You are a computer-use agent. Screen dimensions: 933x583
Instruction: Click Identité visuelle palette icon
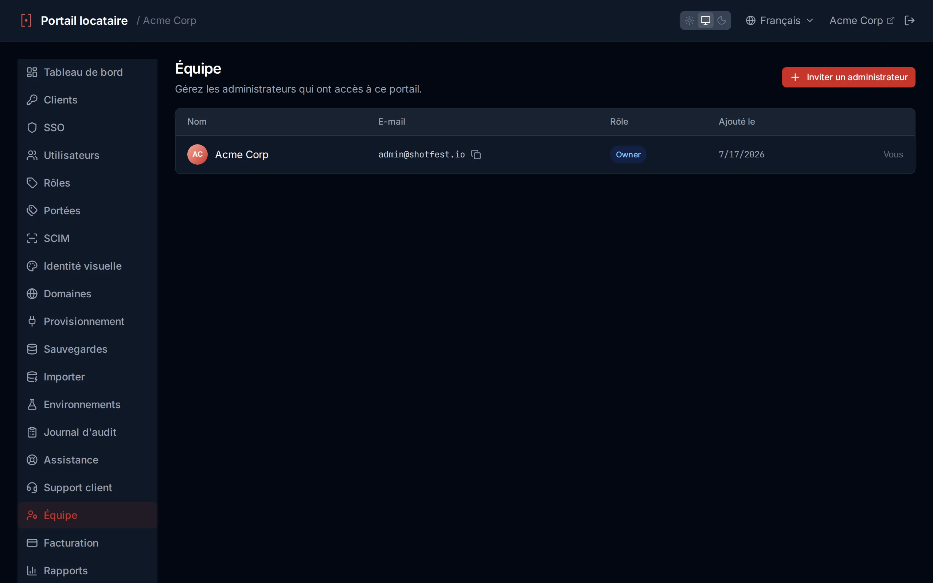[x=32, y=266]
